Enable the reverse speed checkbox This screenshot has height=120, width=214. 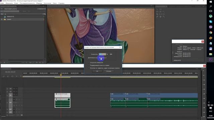click(89, 62)
